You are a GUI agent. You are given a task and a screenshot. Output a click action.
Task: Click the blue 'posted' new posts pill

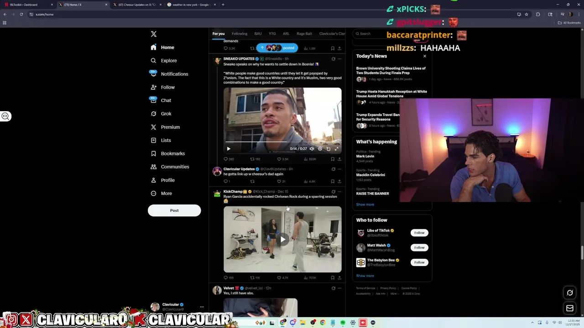(277, 48)
